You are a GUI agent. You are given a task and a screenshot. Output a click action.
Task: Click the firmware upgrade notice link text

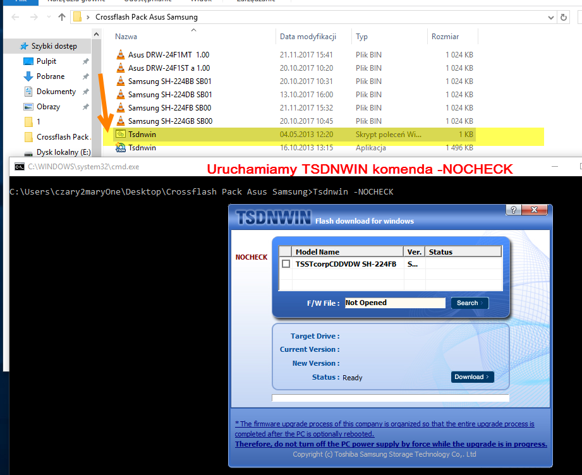point(385,429)
